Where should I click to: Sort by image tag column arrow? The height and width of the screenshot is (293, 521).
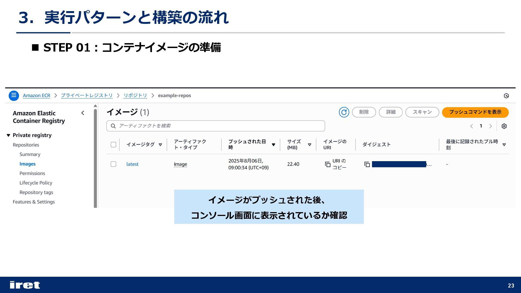(160, 145)
